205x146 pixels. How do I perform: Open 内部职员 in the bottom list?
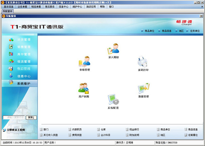point(75,129)
